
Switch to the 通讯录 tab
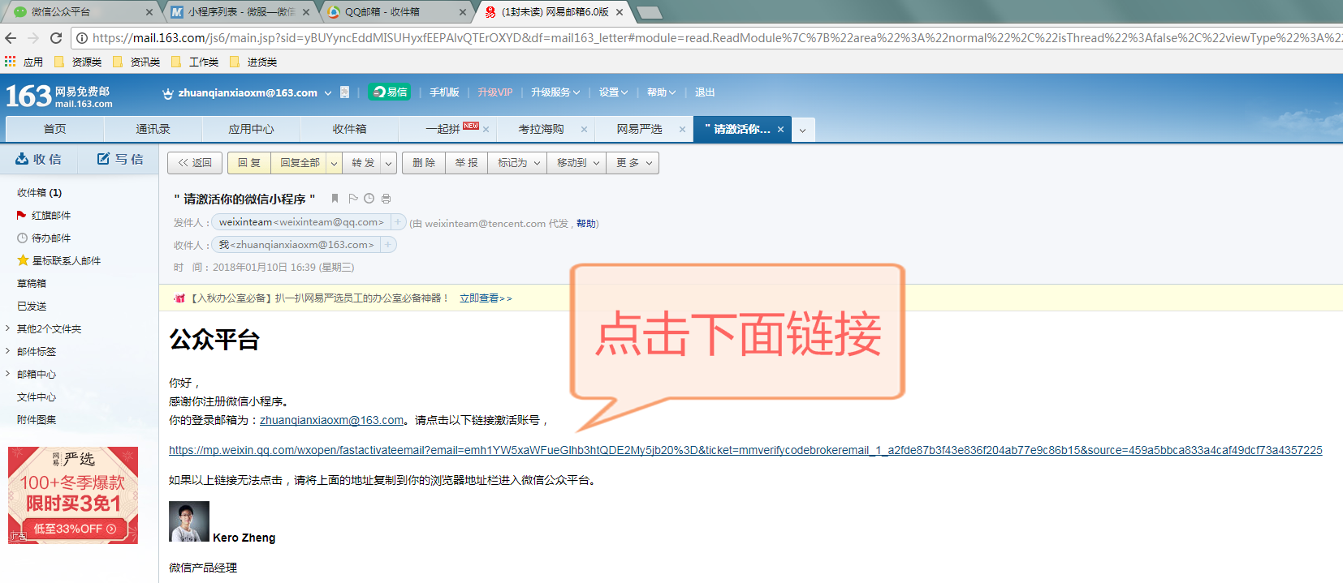pos(153,129)
